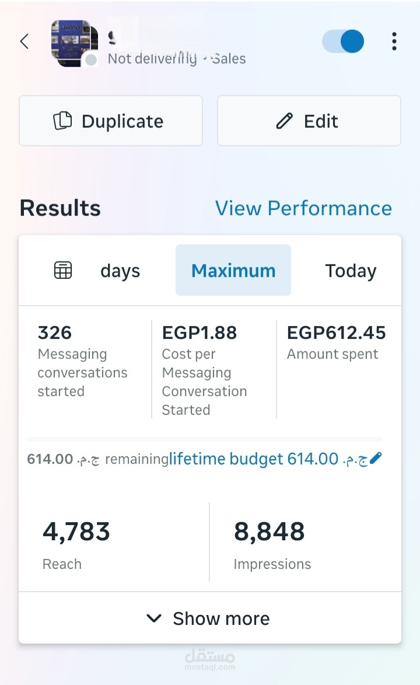Tap the back arrow icon
420x685 pixels.
coord(24,41)
